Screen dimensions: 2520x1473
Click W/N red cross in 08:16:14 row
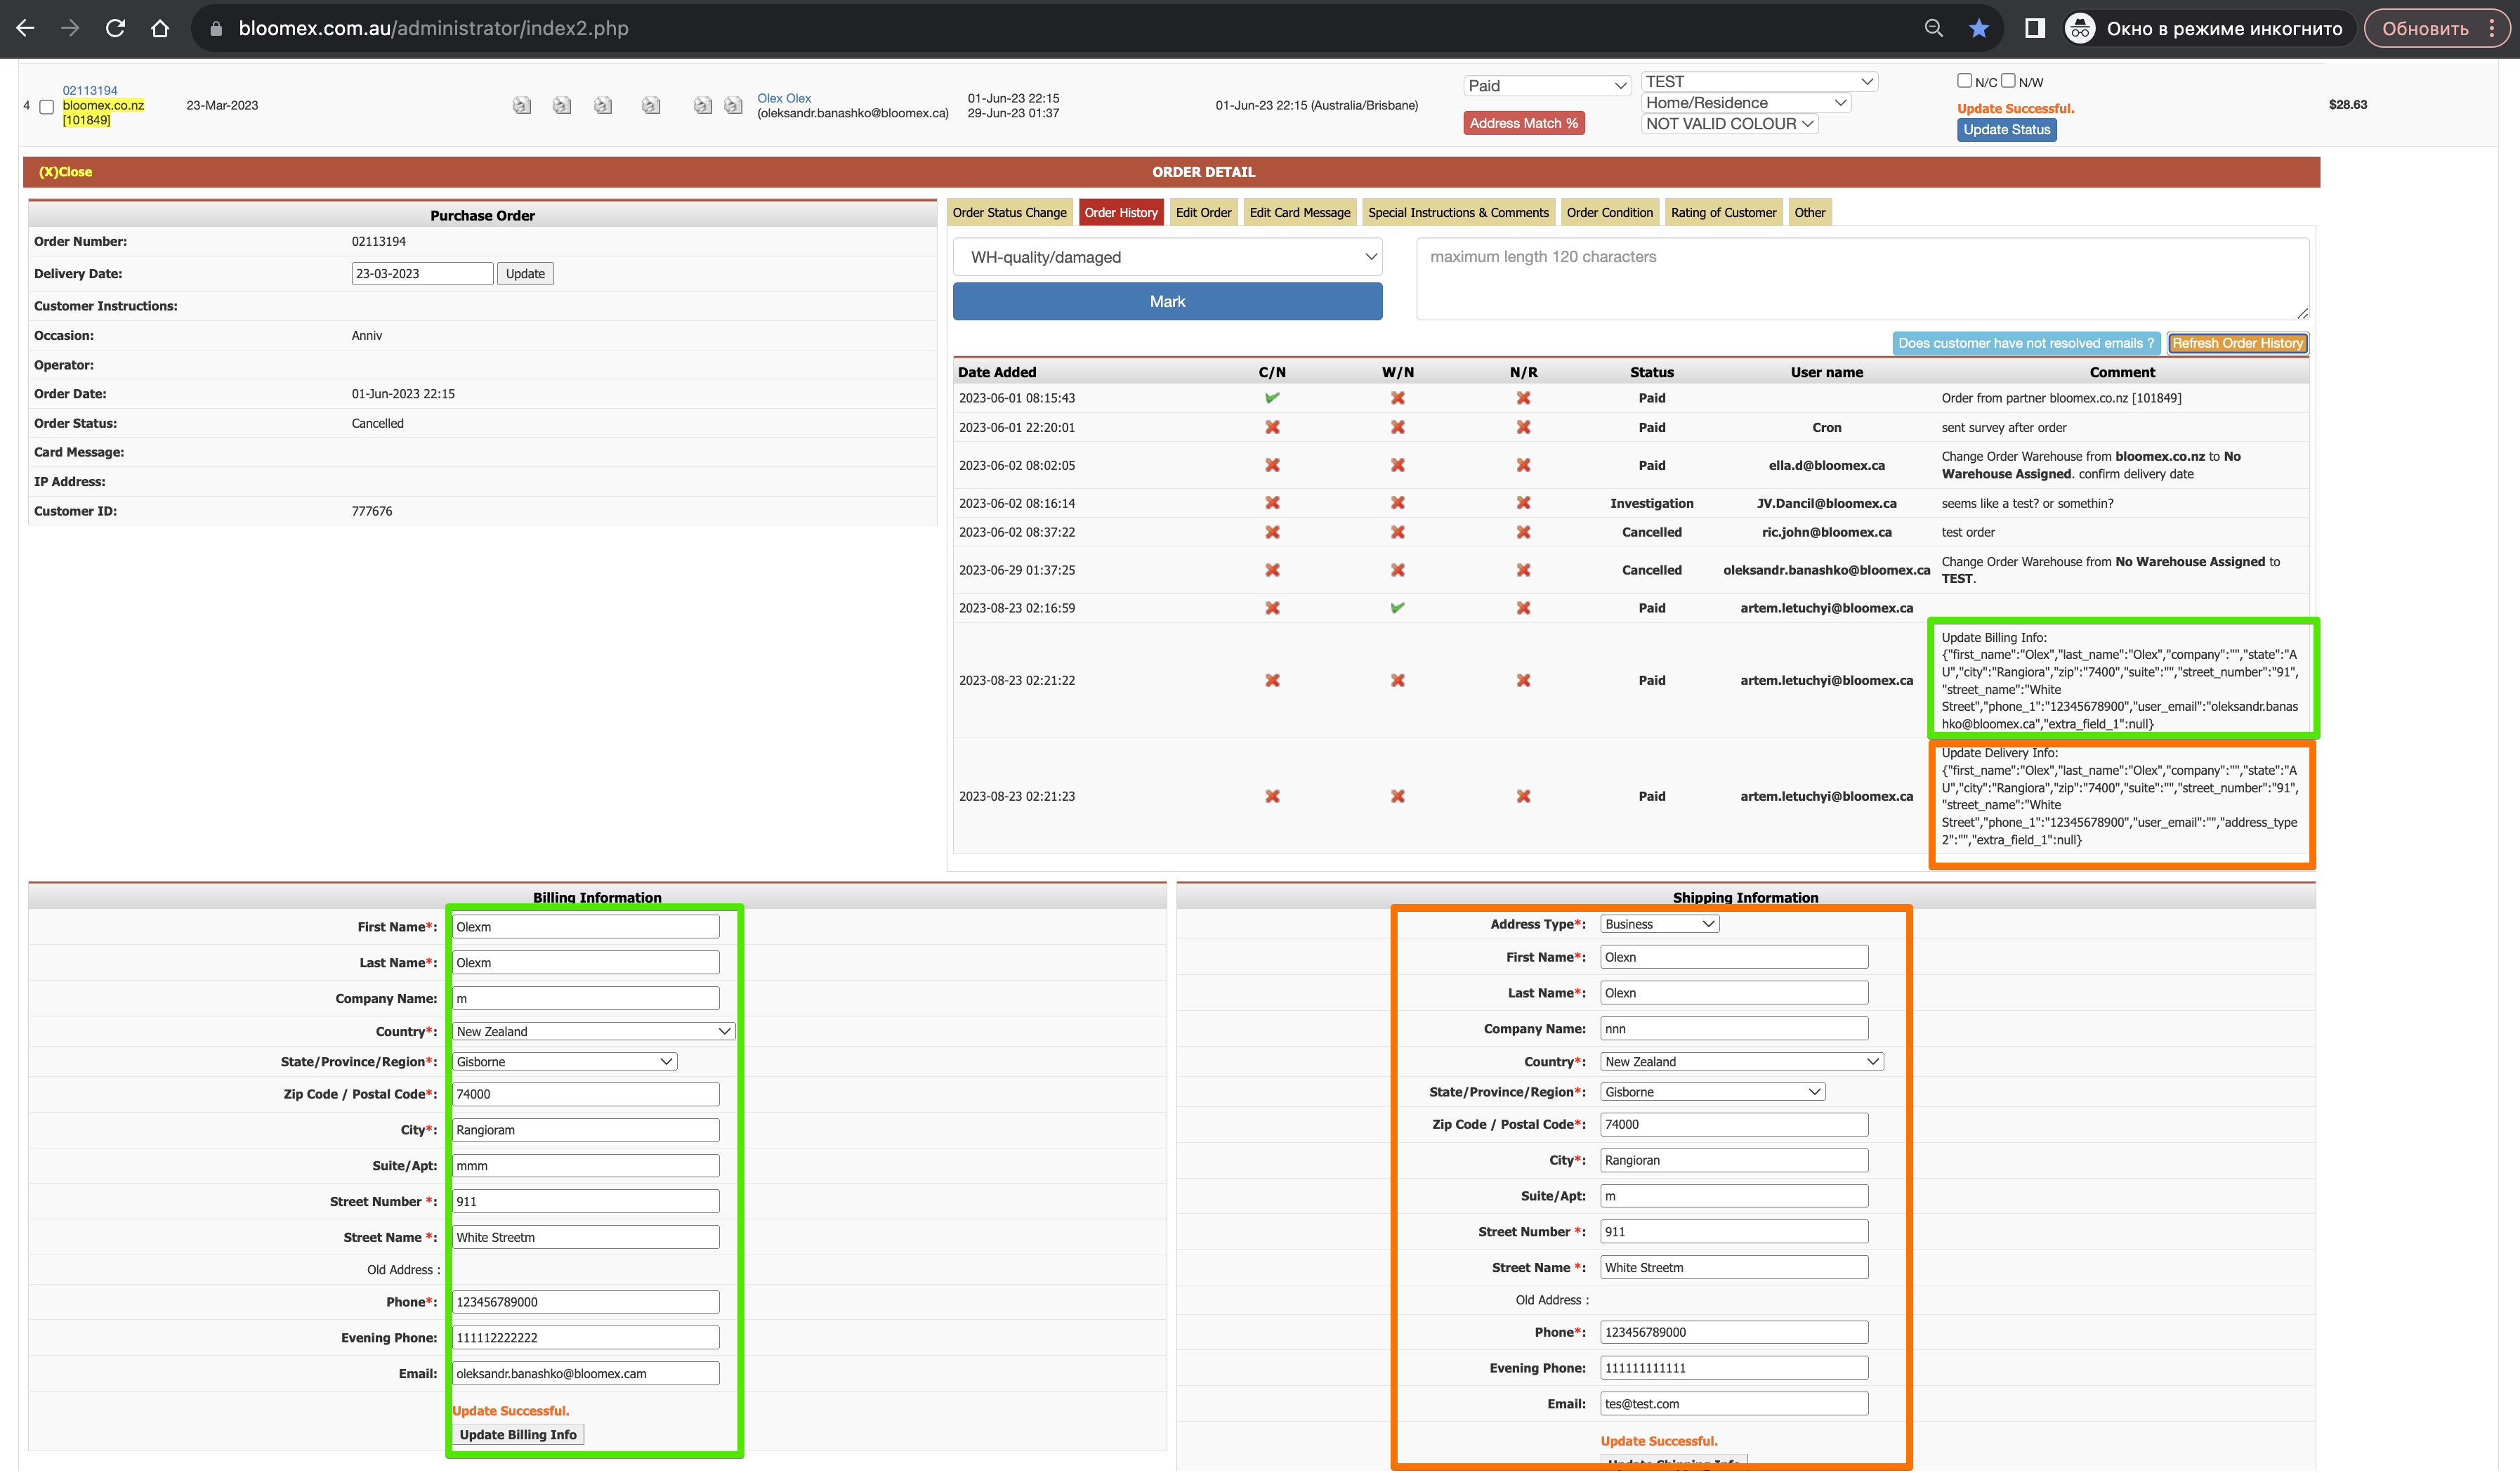coord(1397,503)
